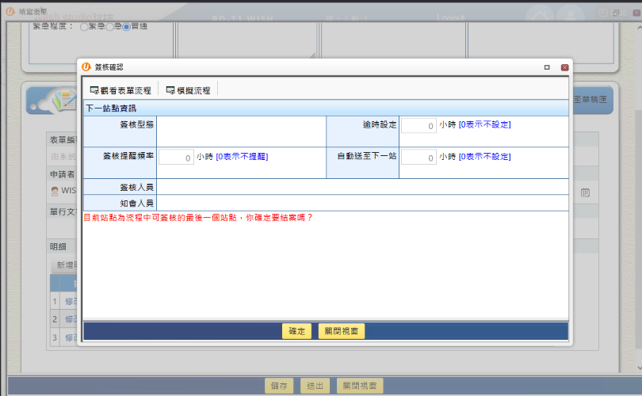642x396 pixels.
Task: Select the 急 urgency radio button
Action: tap(109, 27)
